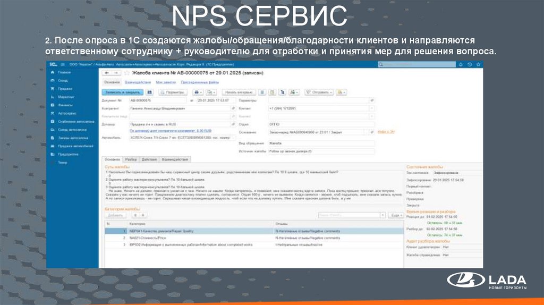Click the blue list icon after Начать интервью
The height and width of the screenshot is (305, 544).
point(262,92)
